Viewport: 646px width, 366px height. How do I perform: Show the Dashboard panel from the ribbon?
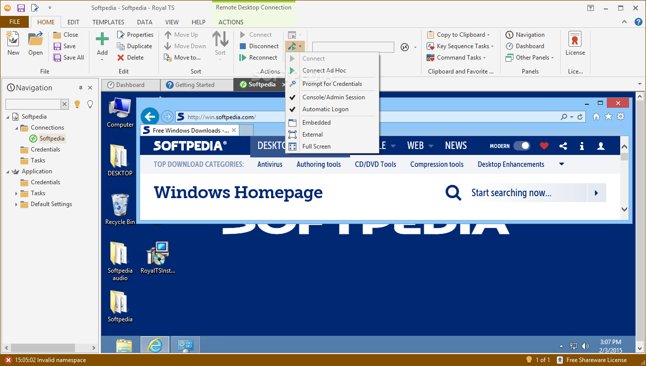[x=525, y=46]
